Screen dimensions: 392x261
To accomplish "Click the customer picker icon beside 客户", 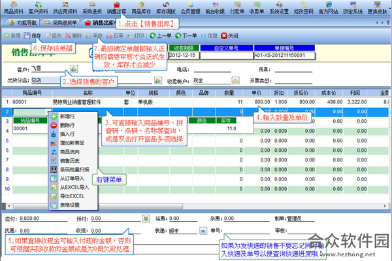I will coord(74,69).
